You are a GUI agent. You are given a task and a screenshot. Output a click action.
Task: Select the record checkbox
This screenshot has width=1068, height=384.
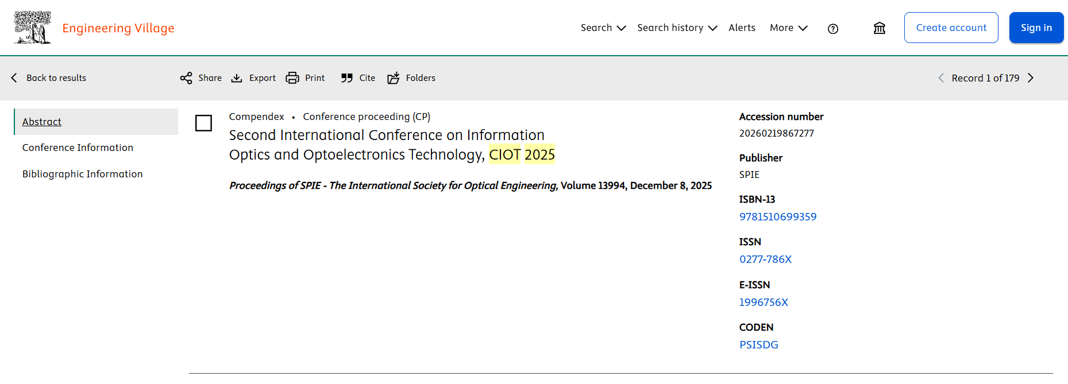pyautogui.click(x=204, y=123)
